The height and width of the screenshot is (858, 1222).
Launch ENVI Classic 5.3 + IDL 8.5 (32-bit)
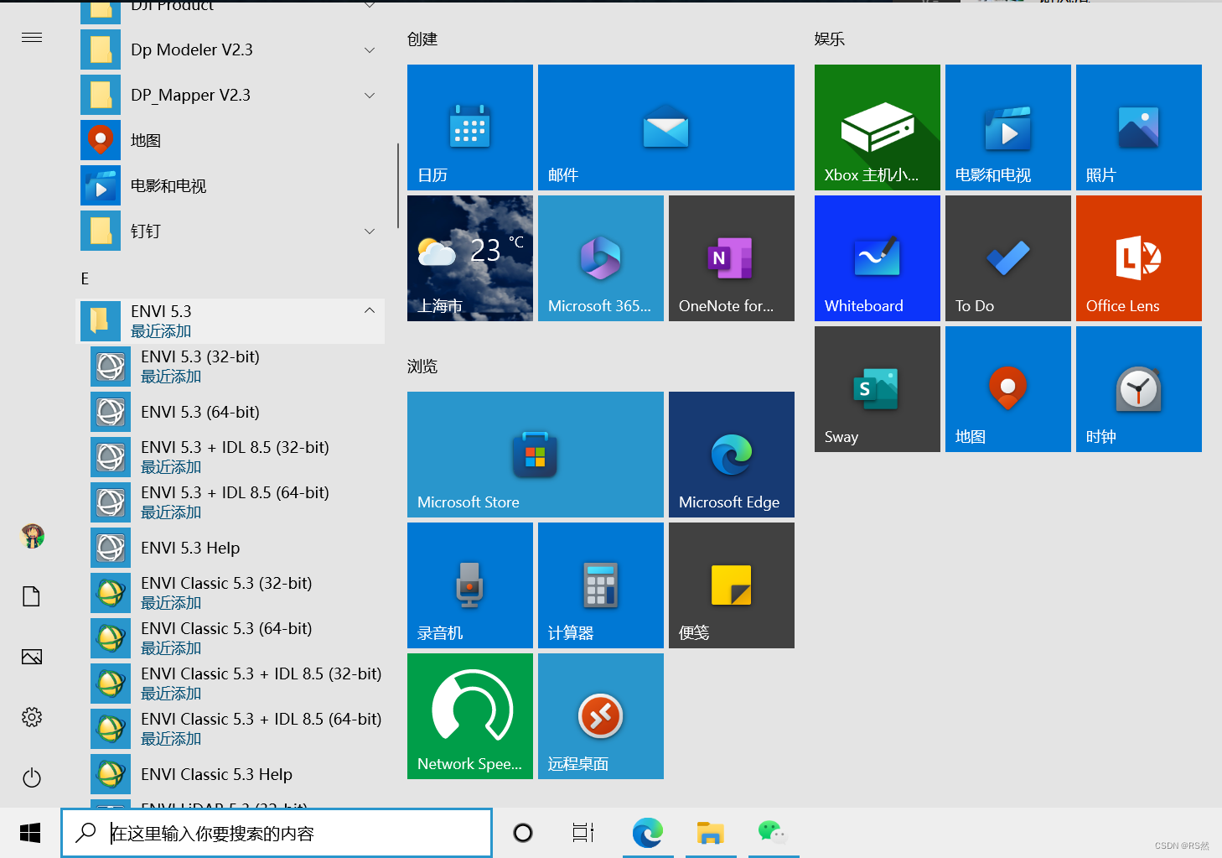pyautogui.click(x=236, y=684)
